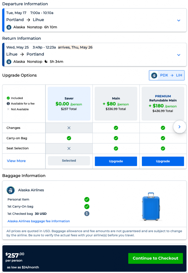Upgrade to Premium Refundable Main fare
The image size is (188, 273).
click(163, 161)
